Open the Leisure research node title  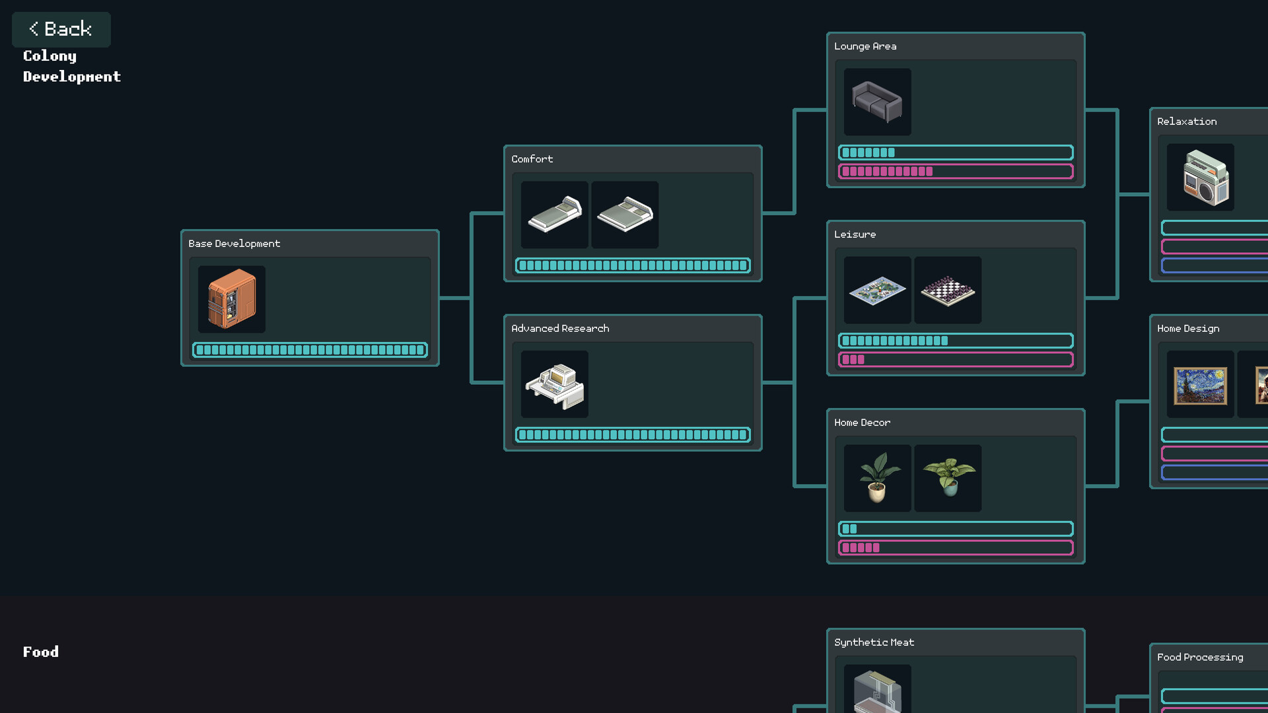(x=855, y=234)
